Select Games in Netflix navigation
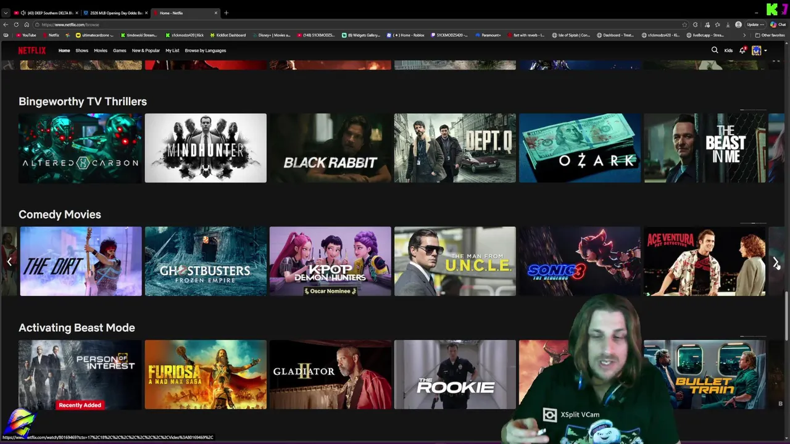Screen dimensions: 790x444 point(120,51)
